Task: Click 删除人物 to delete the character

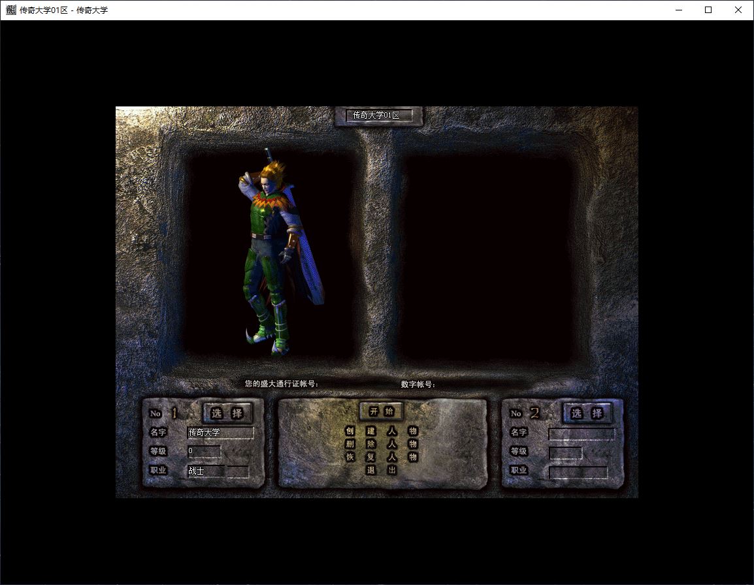Action: coord(382,444)
